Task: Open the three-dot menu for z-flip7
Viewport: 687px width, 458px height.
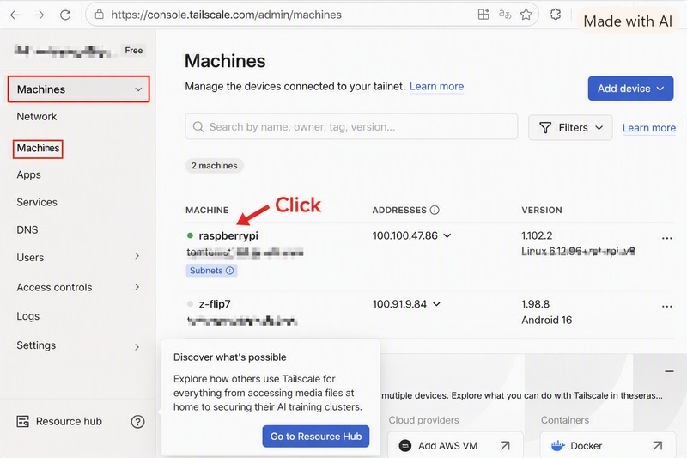Action: point(667,307)
